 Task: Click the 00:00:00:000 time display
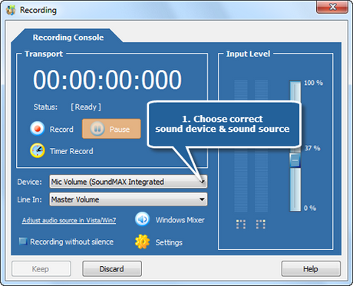(107, 80)
